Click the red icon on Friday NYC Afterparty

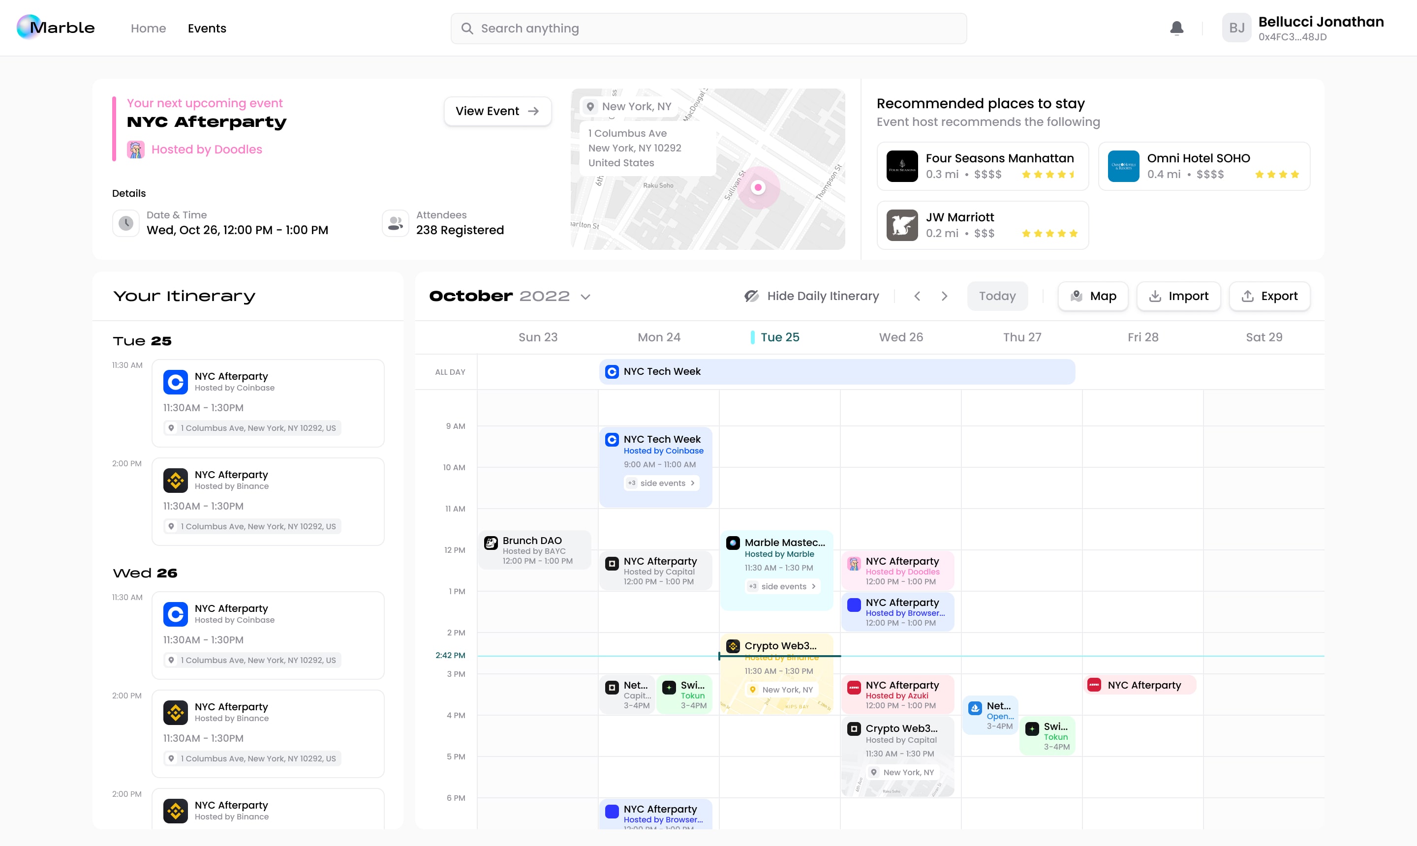click(1094, 685)
